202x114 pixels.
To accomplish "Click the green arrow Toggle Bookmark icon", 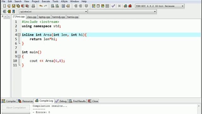I will click(9, 11).
